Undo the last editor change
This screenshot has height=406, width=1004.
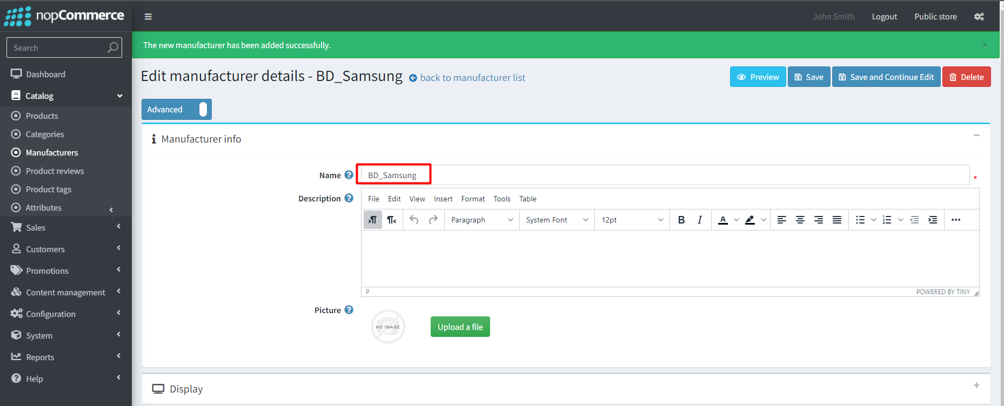pos(414,220)
